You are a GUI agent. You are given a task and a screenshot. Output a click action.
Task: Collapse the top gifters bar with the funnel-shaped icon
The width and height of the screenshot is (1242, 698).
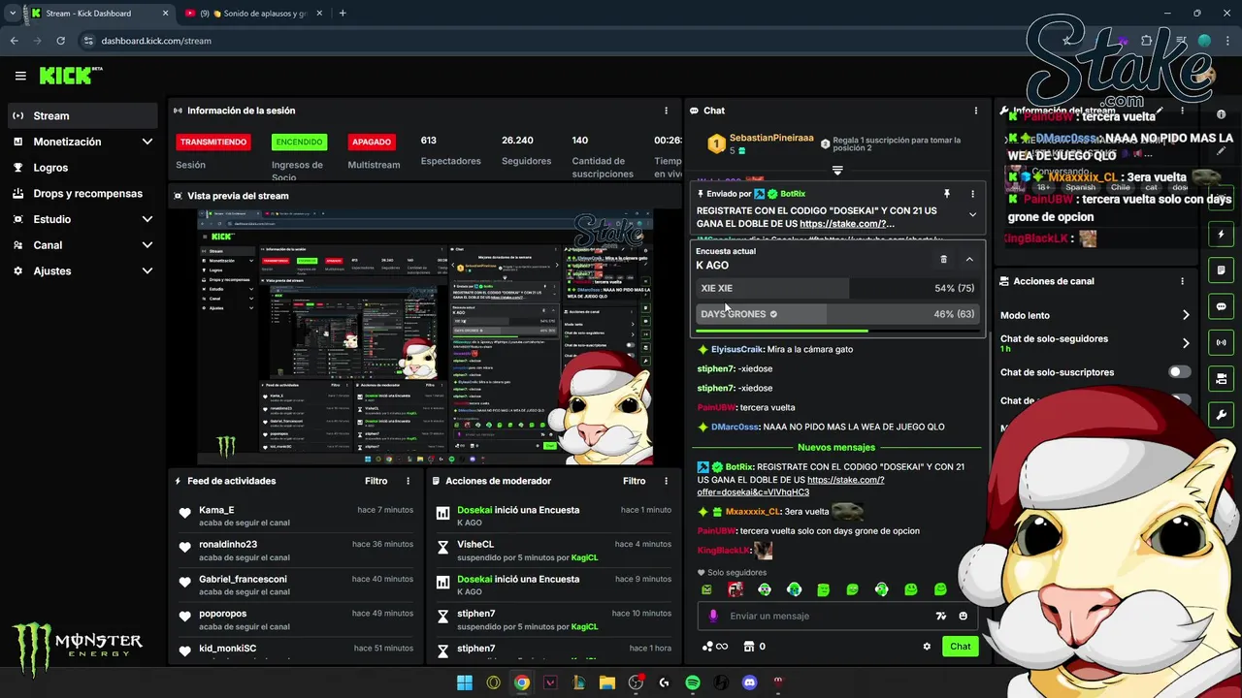click(x=837, y=170)
